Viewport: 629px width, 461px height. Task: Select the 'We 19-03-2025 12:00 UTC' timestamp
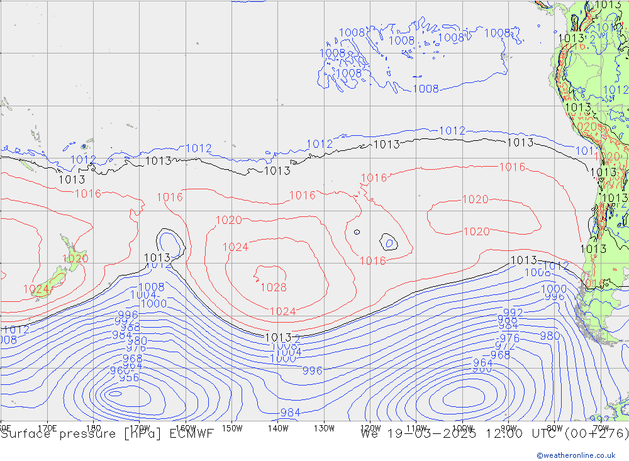tap(460, 434)
